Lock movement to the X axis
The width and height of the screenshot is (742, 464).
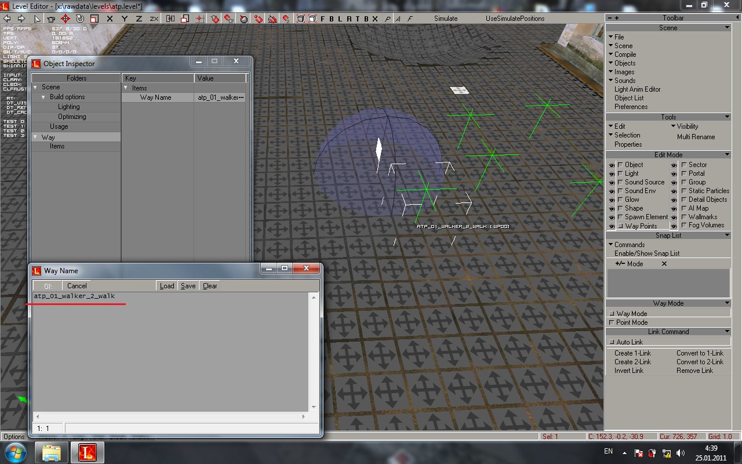point(110,19)
